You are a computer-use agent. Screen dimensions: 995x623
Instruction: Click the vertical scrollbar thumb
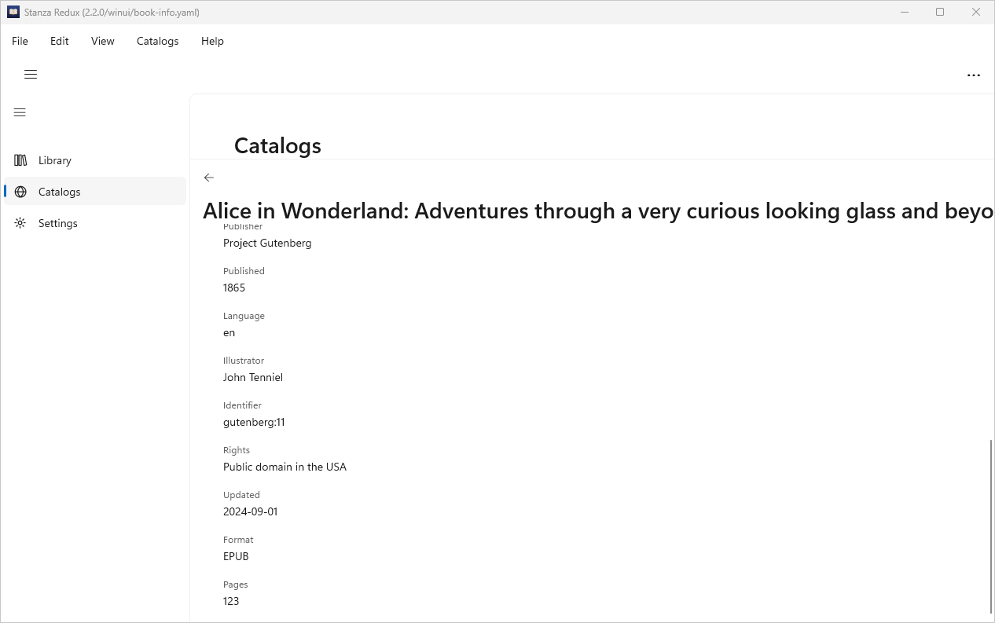pyautogui.click(x=991, y=526)
